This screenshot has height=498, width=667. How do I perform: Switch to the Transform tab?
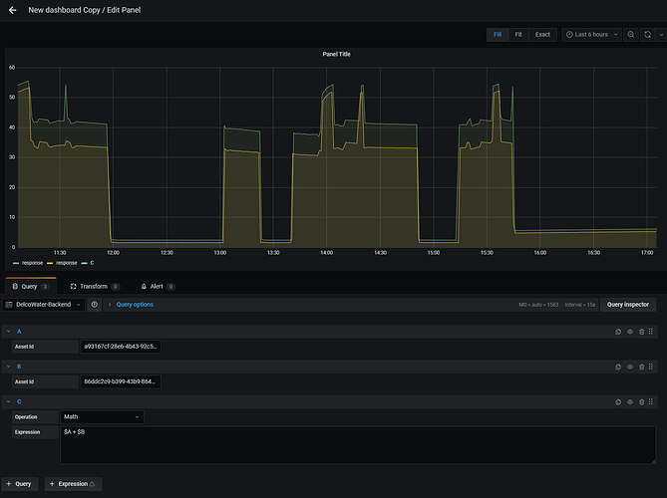pyautogui.click(x=95, y=287)
